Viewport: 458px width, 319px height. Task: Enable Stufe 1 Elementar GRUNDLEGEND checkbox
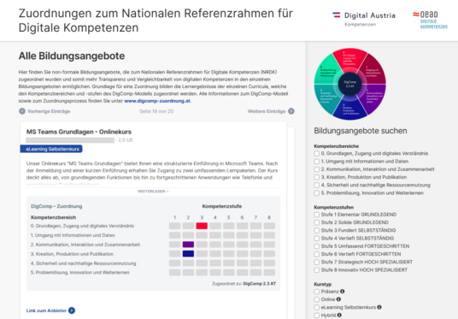point(317,215)
